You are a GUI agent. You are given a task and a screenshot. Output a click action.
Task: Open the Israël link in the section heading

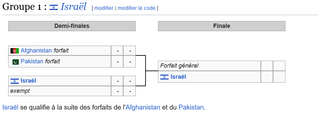coord(73,7)
